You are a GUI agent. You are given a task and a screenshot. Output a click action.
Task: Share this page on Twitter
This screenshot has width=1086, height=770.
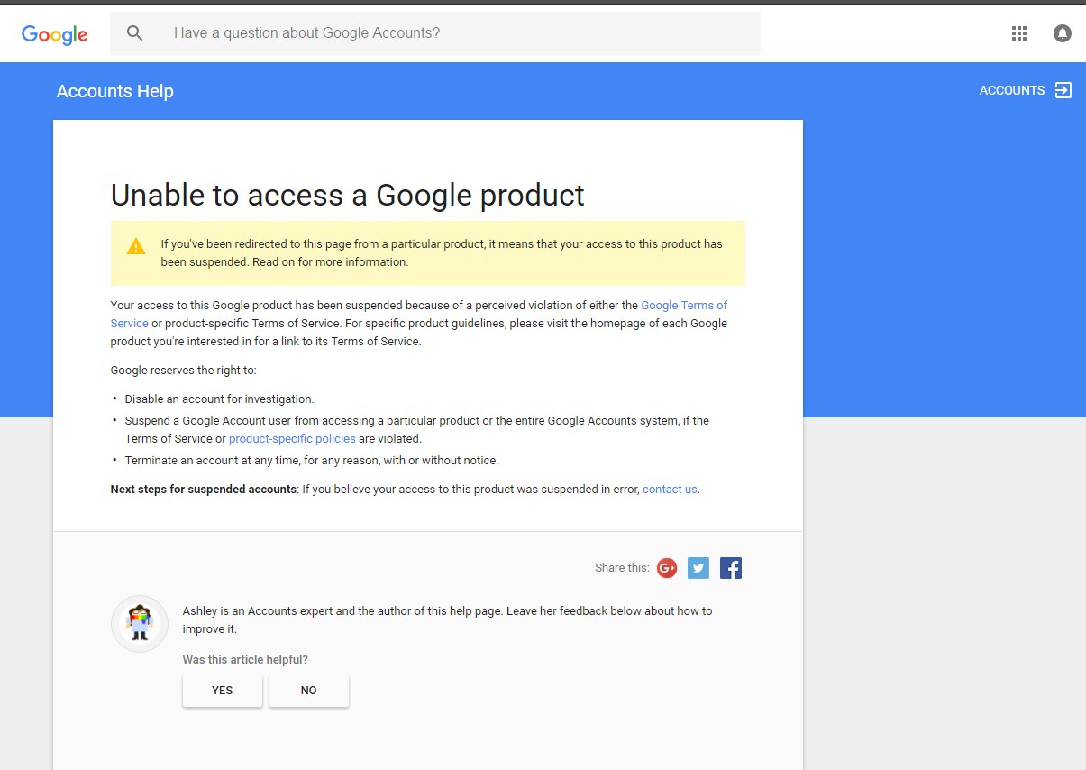(698, 568)
